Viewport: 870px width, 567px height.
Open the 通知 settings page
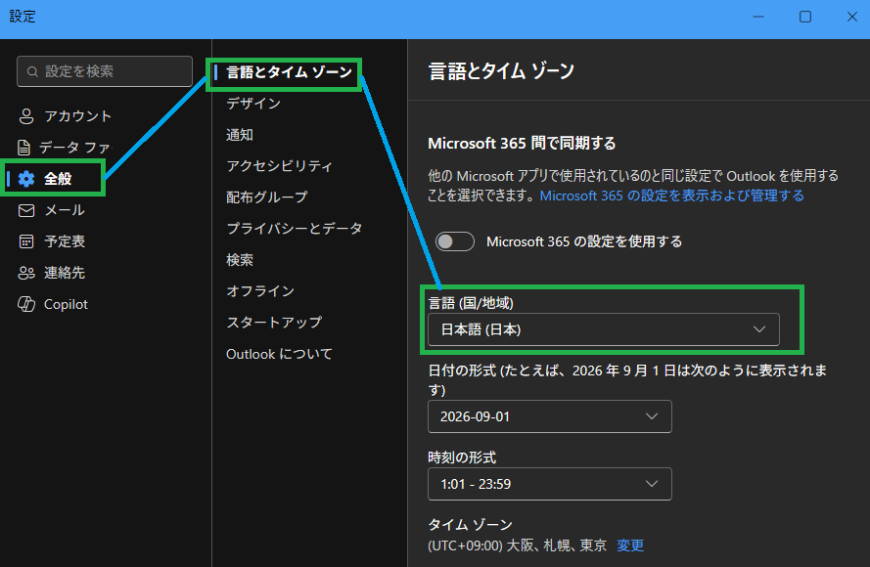click(240, 135)
